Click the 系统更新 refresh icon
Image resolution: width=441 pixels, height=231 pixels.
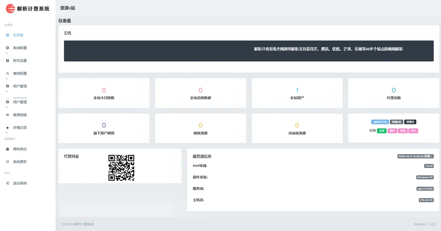pos(7,162)
